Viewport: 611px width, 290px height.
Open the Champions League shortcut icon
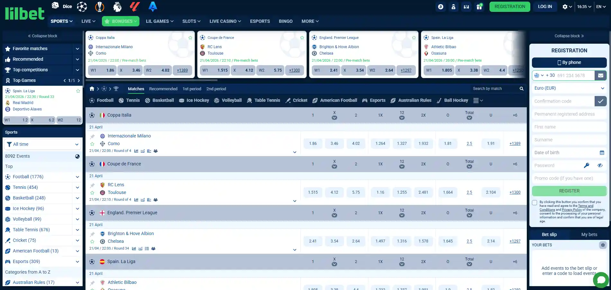coord(82,6)
